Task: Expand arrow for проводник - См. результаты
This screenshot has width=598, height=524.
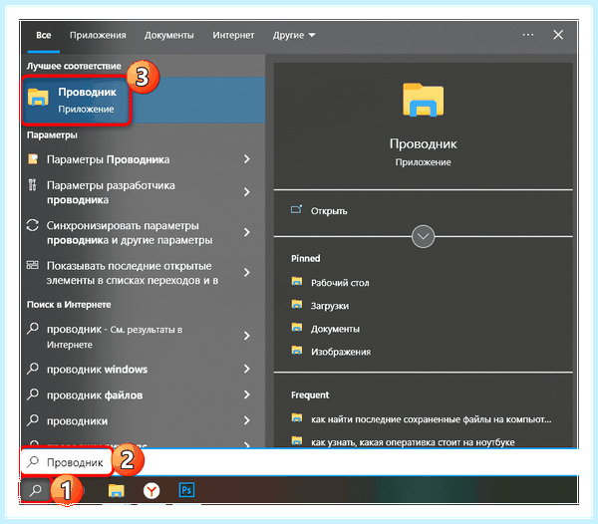Action: pos(247,336)
